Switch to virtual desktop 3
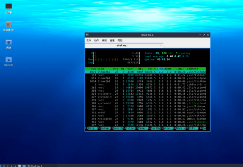The height and width of the screenshot is (167, 243). pyautogui.click(x=12, y=166)
